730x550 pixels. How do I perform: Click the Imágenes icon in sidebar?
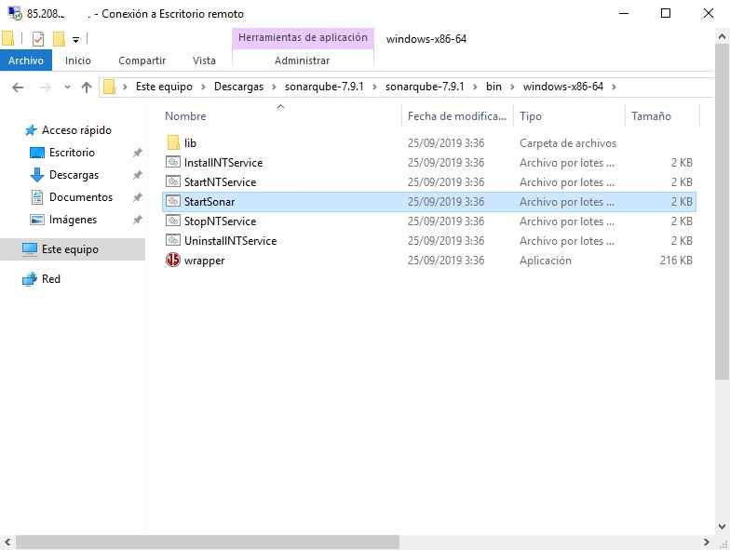tap(37, 220)
